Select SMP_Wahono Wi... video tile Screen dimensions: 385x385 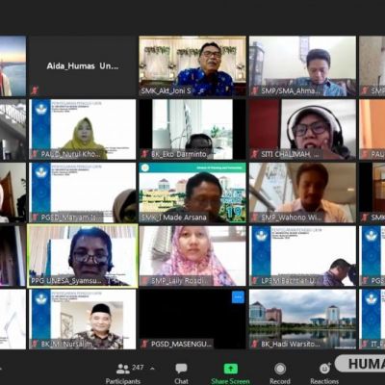pyautogui.click(x=302, y=192)
